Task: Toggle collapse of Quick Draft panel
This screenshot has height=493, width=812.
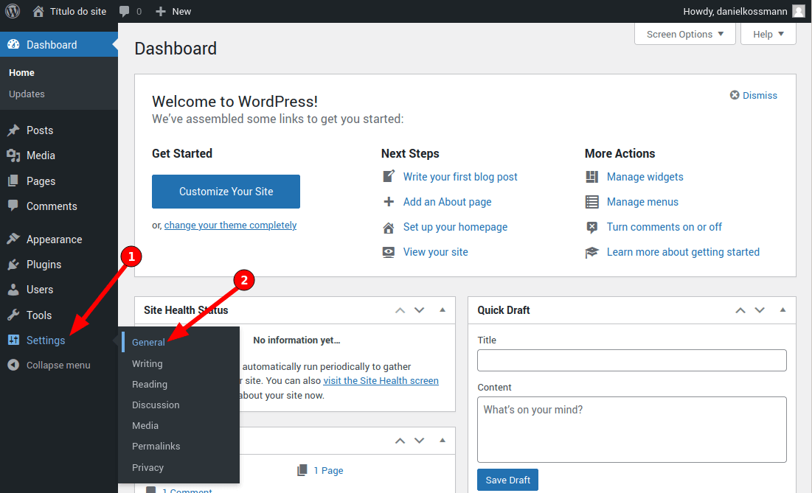Action: [782, 310]
